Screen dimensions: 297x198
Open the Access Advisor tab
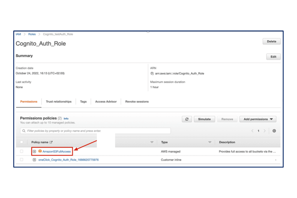point(106,102)
